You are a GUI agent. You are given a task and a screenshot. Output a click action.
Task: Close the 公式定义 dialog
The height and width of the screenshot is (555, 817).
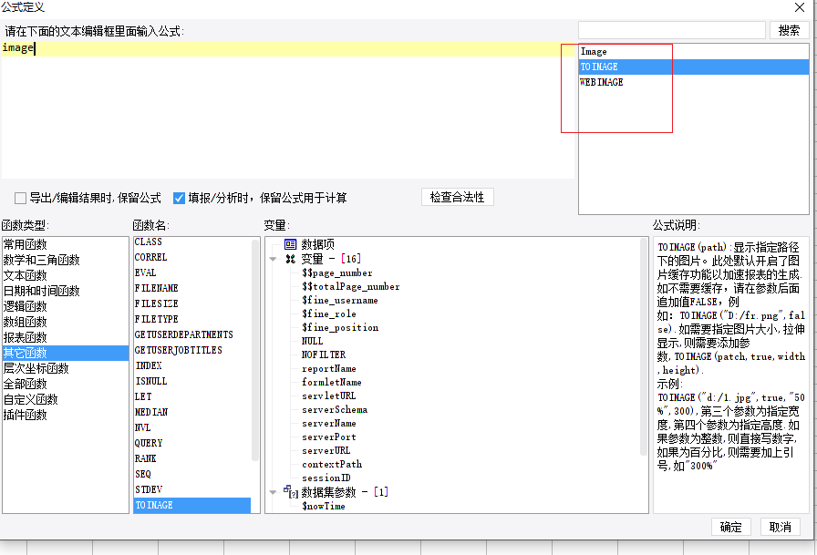[800, 7]
